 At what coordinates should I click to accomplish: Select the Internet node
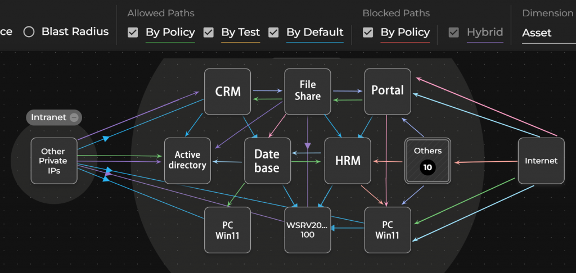tap(541, 161)
